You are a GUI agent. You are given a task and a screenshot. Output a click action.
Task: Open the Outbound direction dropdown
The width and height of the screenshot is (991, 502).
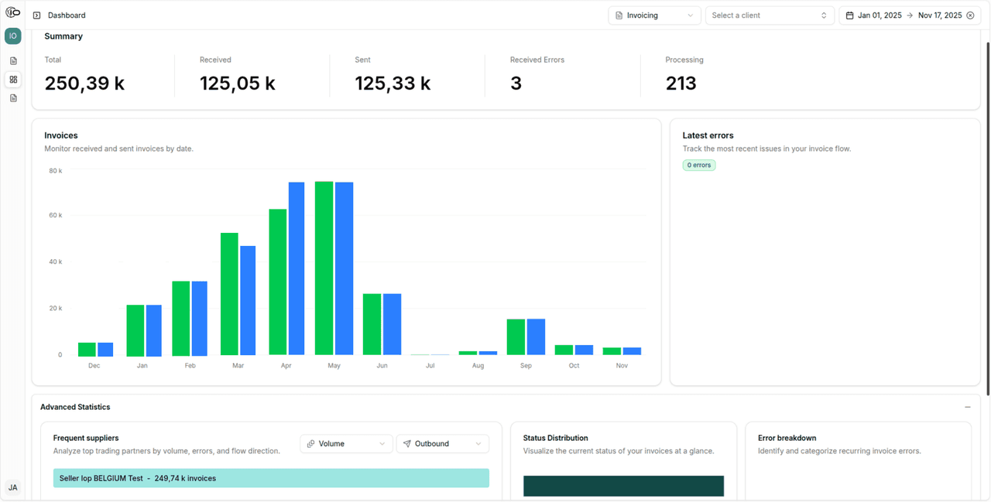(442, 444)
